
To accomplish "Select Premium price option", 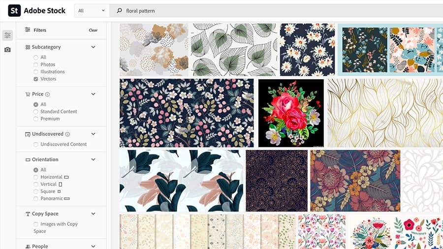I will pos(35,119).
